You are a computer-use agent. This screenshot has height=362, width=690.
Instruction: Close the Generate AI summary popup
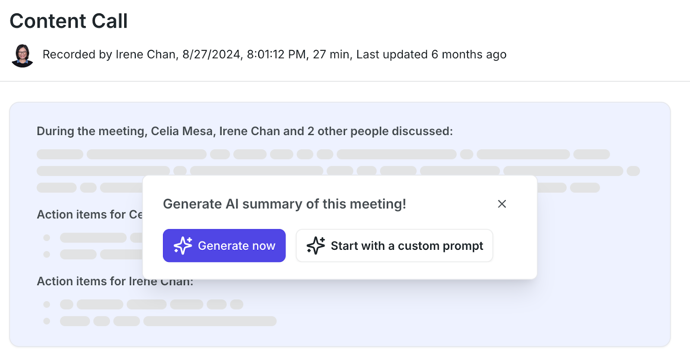[x=502, y=204]
